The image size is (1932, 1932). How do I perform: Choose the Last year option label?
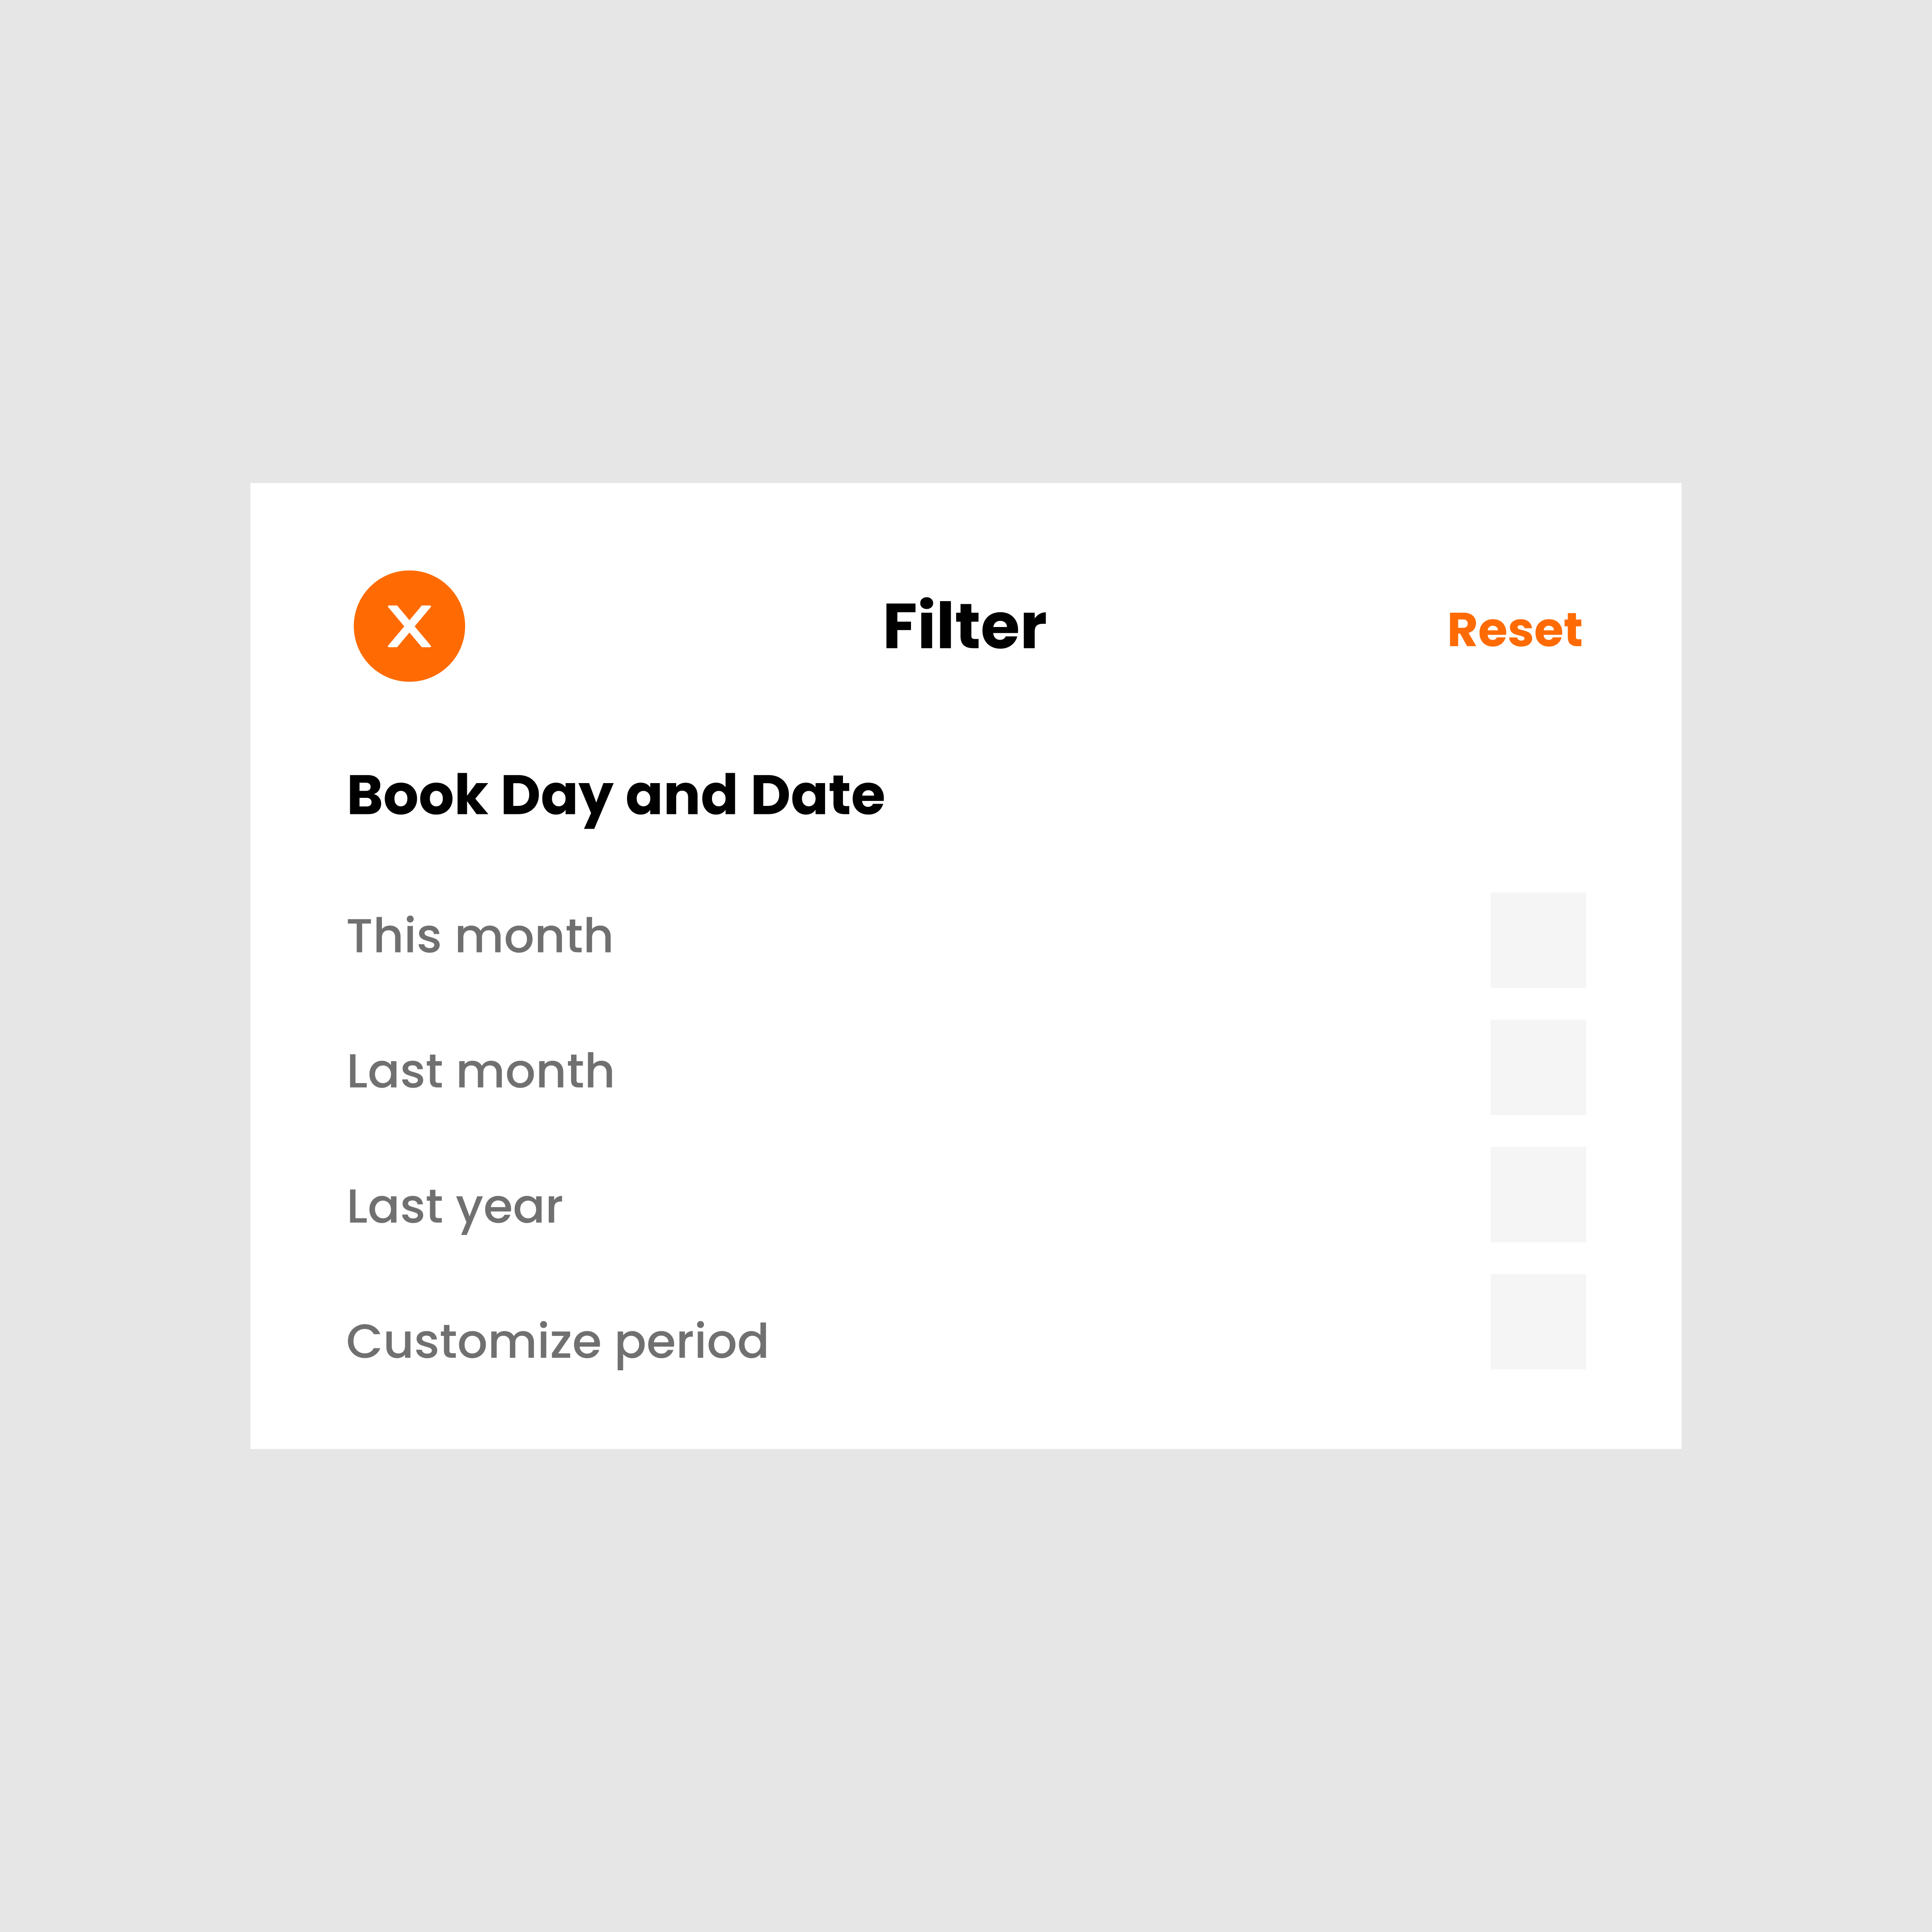click(x=454, y=1205)
